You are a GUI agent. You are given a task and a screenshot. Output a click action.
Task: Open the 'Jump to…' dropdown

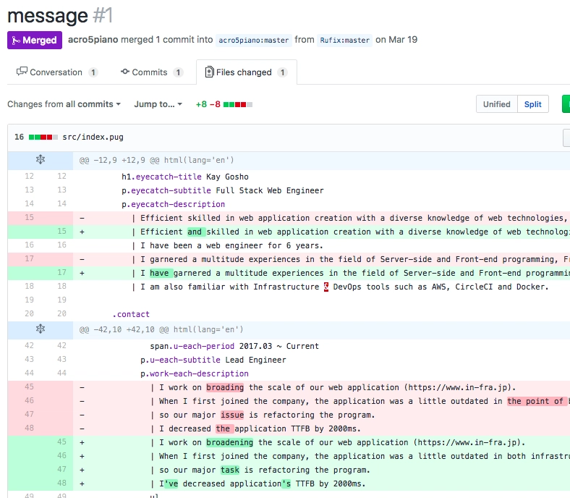pyautogui.click(x=158, y=104)
